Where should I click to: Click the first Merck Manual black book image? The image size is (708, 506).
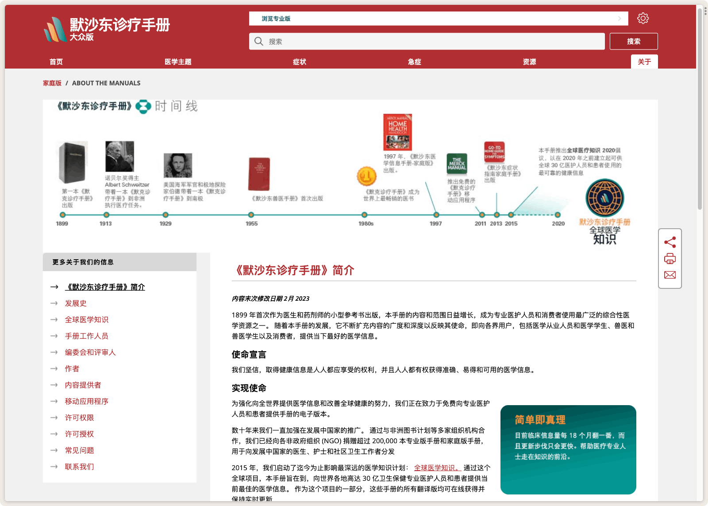[73, 162]
